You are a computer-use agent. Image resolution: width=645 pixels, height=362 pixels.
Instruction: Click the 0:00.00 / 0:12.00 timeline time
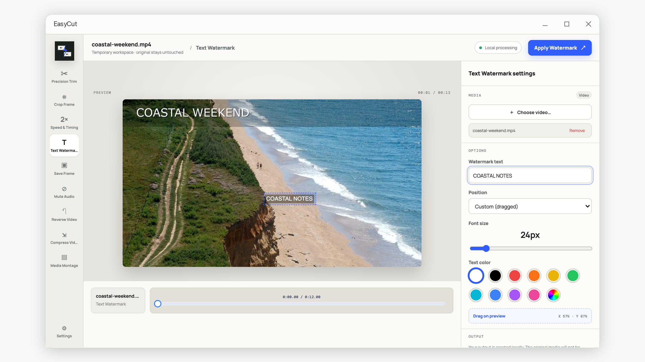[302, 297]
